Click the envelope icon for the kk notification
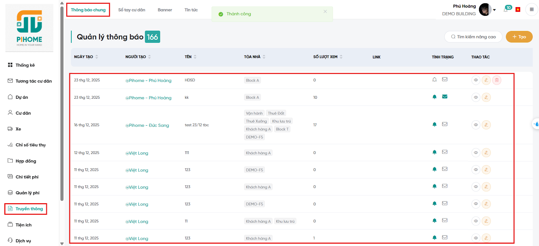Viewport: 539px width, 246px height. (x=445, y=97)
